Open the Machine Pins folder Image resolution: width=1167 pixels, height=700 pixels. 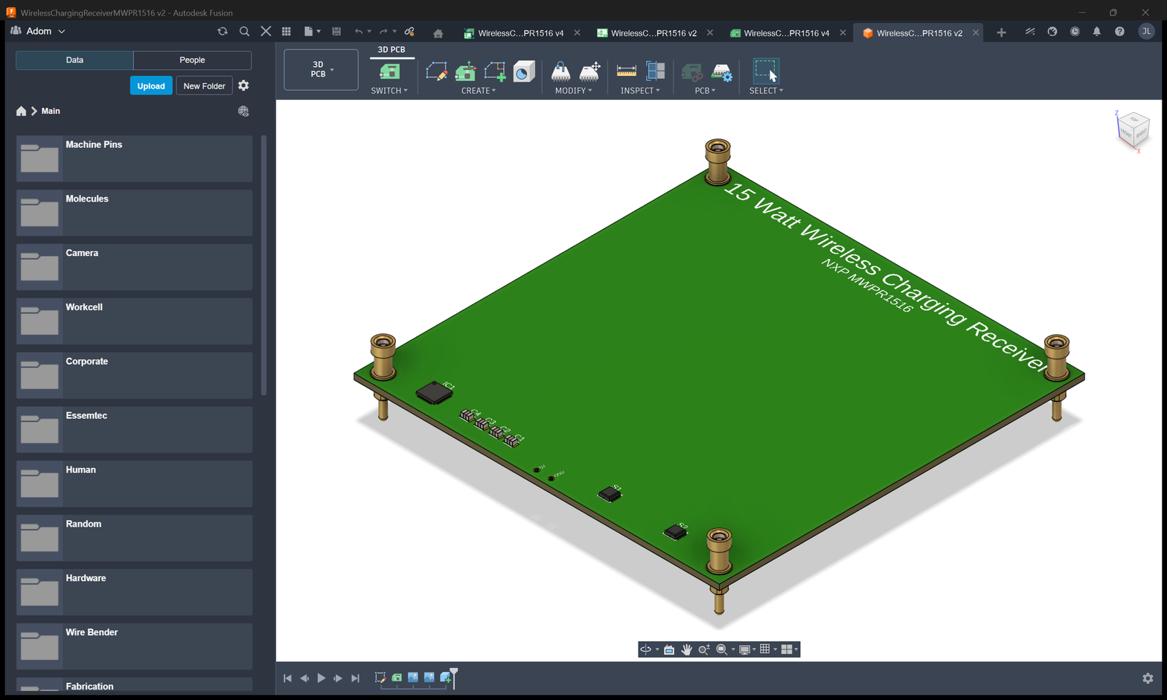pos(134,158)
